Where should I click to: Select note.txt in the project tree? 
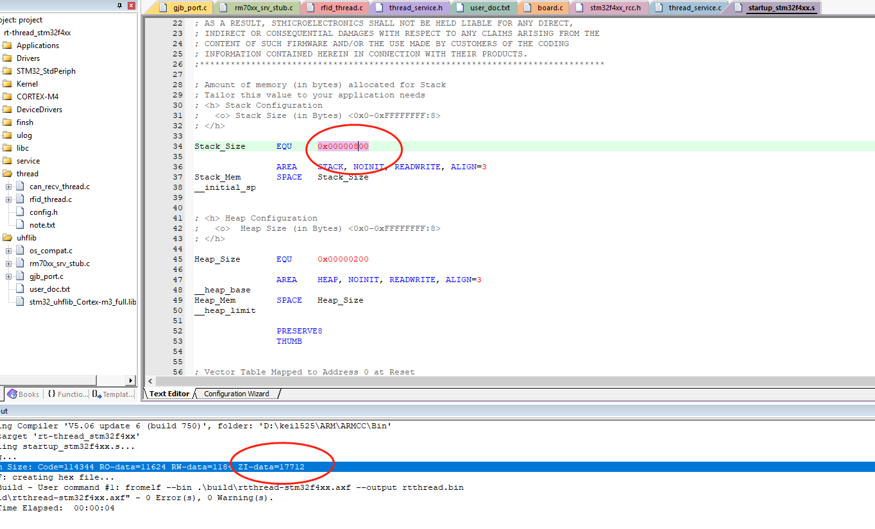(x=42, y=225)
